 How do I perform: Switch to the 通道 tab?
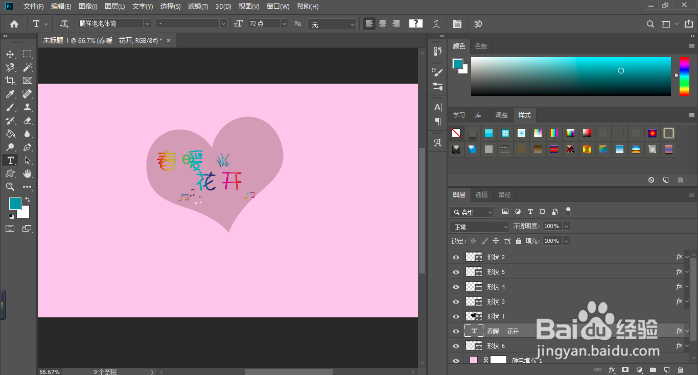click(481, 194)
